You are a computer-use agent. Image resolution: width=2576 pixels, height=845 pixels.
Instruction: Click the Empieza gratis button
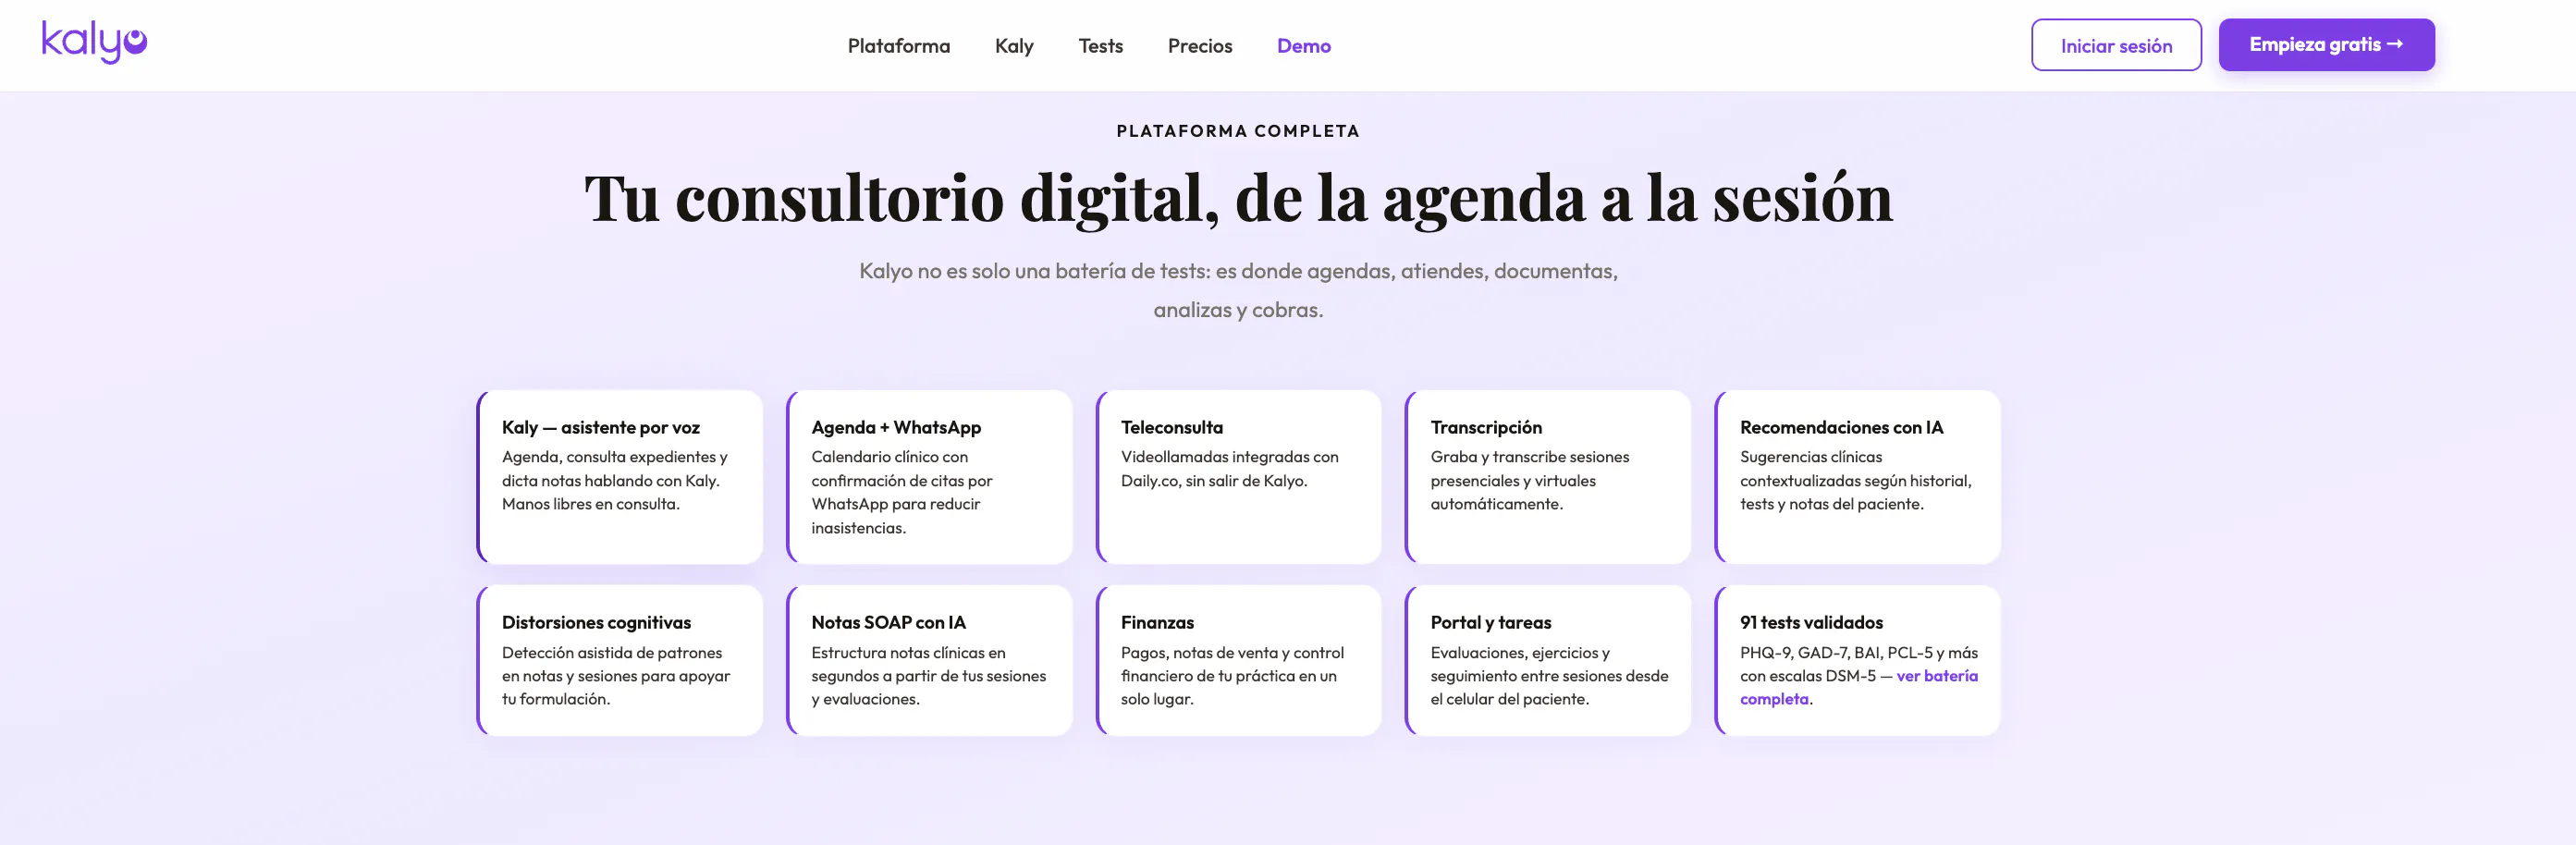(x=2326, y=45)
